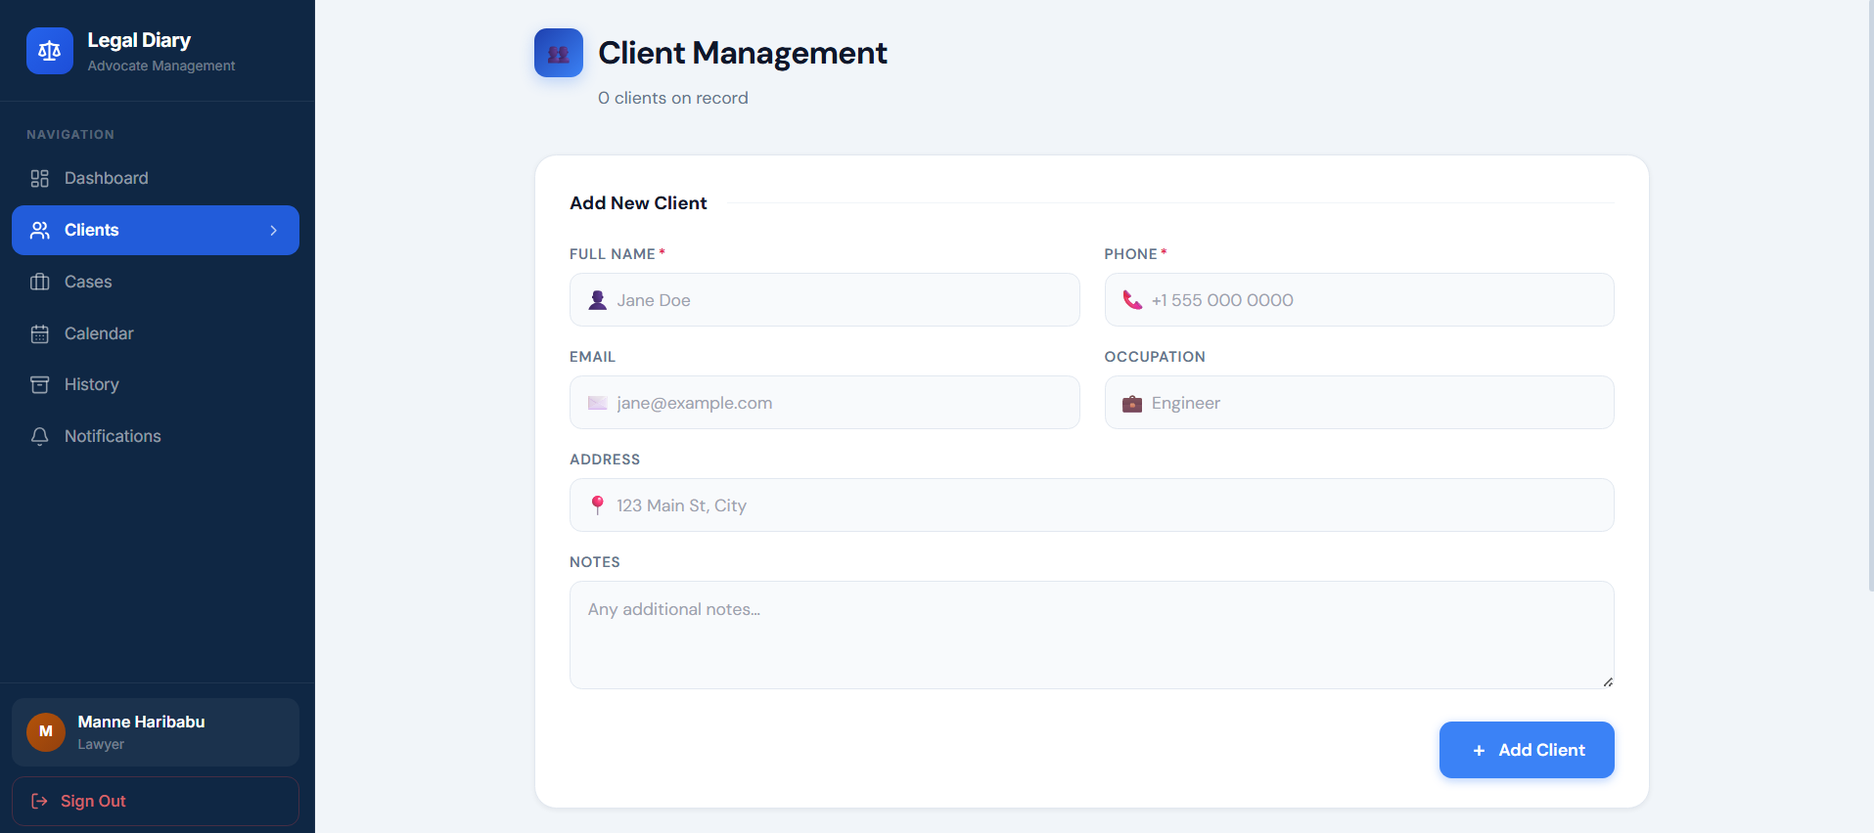Image resolution: width=1874 pixels, height=833 pixels.
Task: Go to the Cases navigation item
Action: point(156,282)
